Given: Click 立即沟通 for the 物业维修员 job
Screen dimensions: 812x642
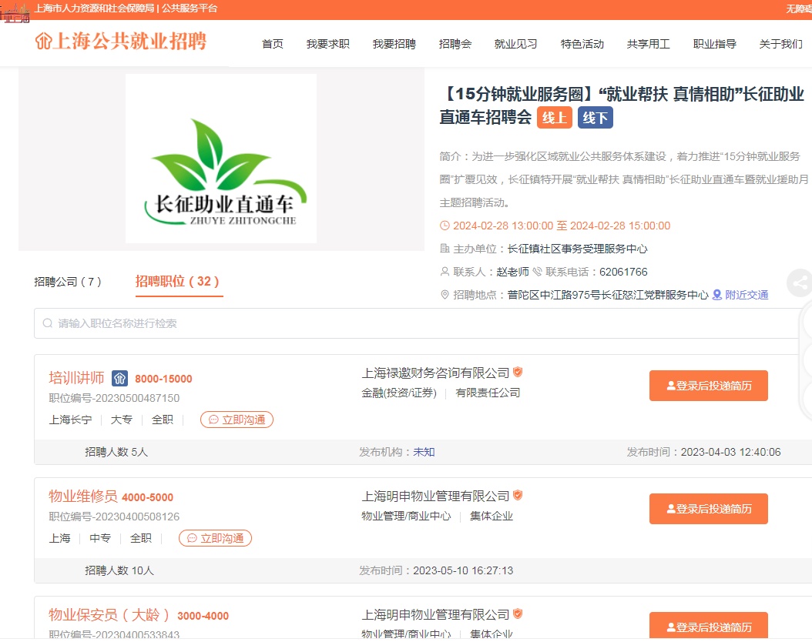Looking at the screenshot, I should pyautogui.click(x=215, y=538).
